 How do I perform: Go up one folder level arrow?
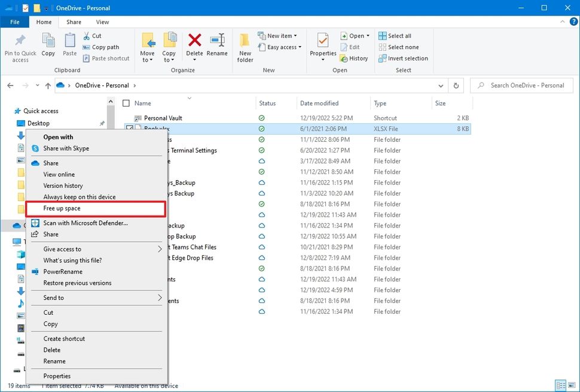[x=48, y=86]
